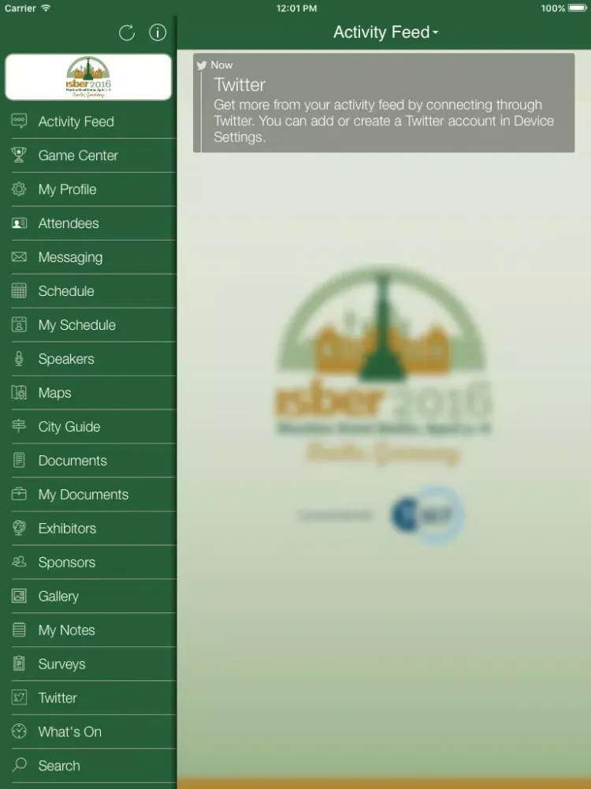Select the What's On label
This screenshot has height=789, width=591.
[70, 731]
